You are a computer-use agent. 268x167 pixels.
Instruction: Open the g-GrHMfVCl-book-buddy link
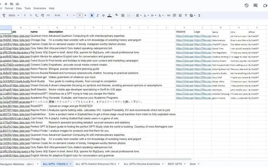coord(15,81)
